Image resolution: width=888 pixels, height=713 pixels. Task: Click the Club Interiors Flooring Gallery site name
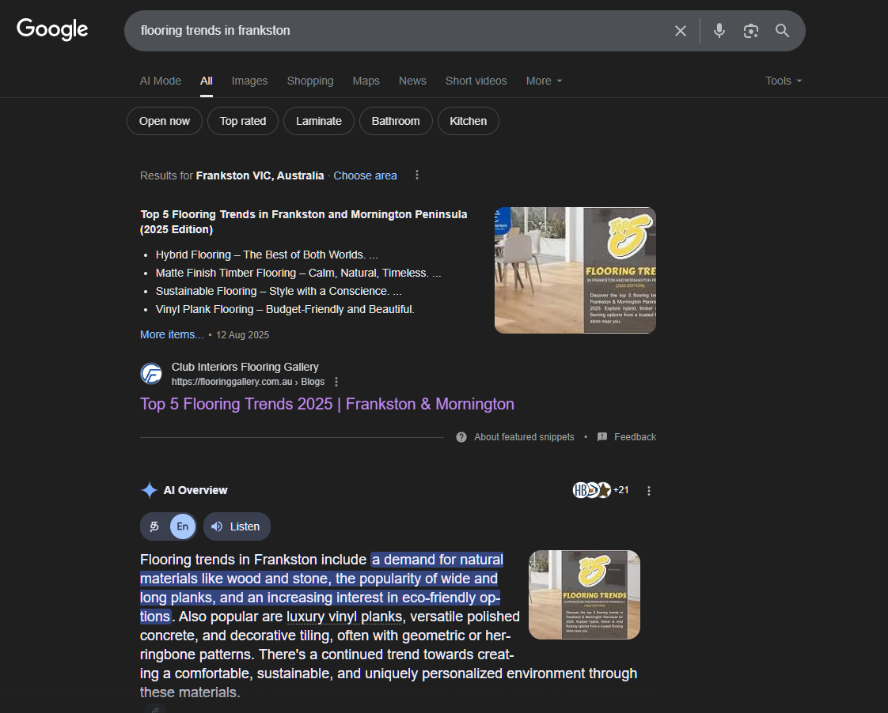pyautogui.click(x=245, y=367)
